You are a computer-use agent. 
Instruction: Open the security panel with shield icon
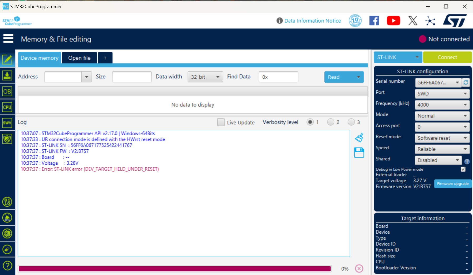pos(7,139)
